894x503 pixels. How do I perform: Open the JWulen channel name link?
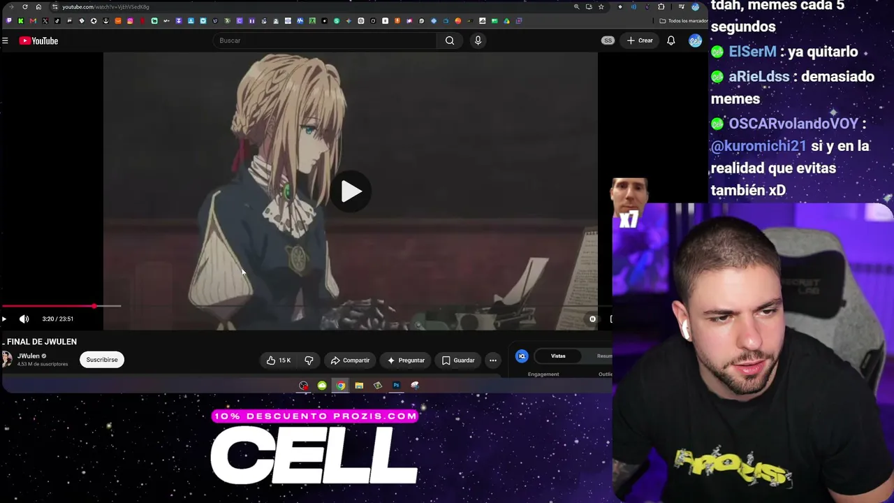tap(29, 356)
